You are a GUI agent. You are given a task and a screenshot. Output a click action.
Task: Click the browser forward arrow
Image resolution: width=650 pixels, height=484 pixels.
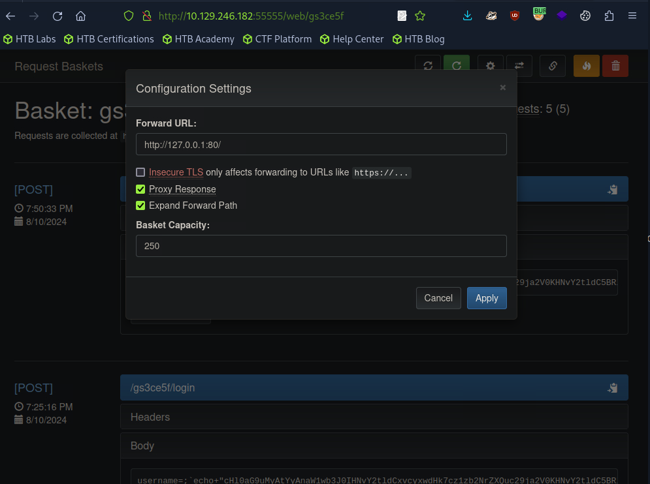tap(34, 16)
